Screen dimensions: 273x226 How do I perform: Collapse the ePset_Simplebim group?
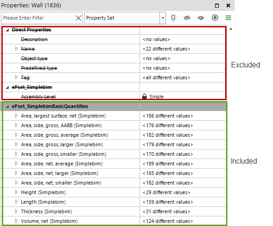[x=7, y=87]
